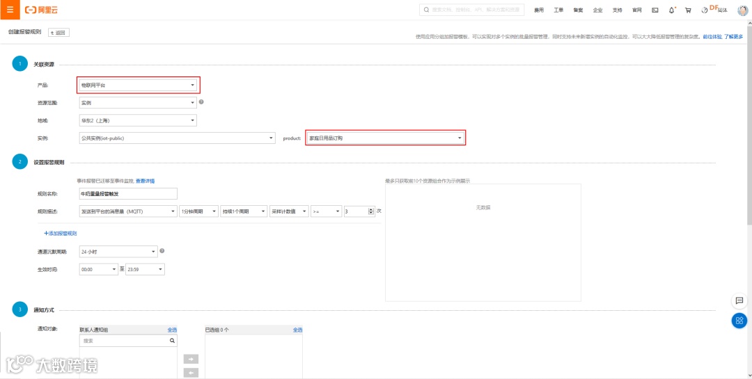Click +添加报警规则 link

61,234
